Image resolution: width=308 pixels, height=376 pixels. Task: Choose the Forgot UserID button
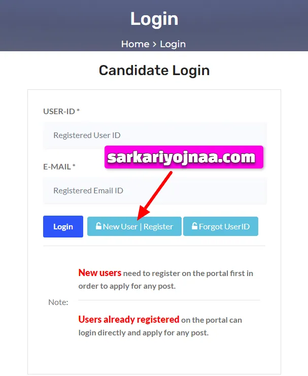[x=221, y=226]
